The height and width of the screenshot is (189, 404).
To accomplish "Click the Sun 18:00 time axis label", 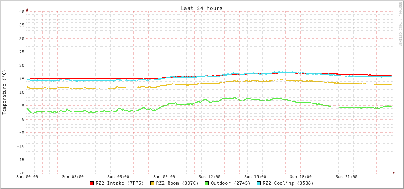I will [x=301, y=177].
